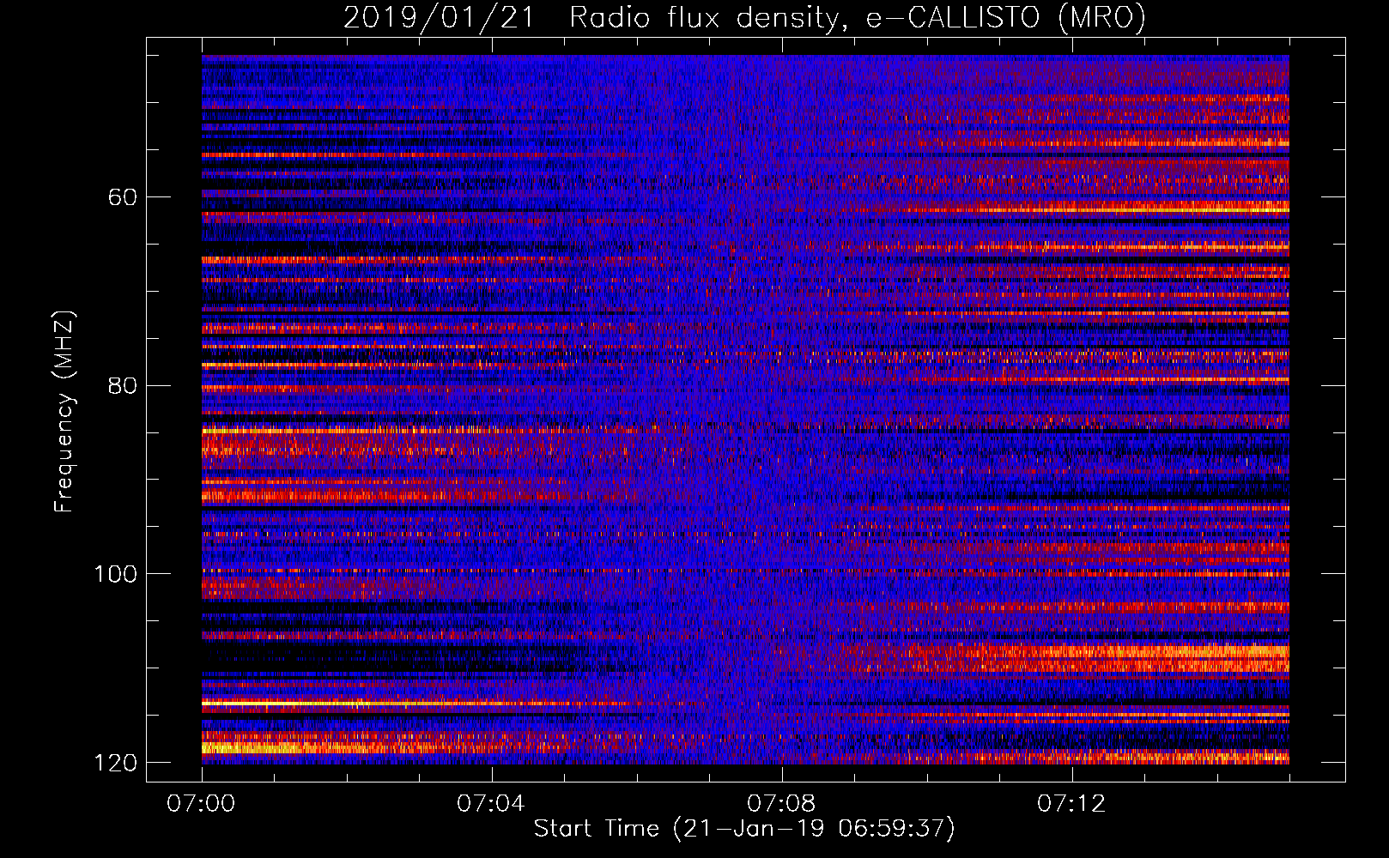This screenshot has height=858, width=1389.
Task: Click the '07:12' time tick label
Action: pos(1071,804)
